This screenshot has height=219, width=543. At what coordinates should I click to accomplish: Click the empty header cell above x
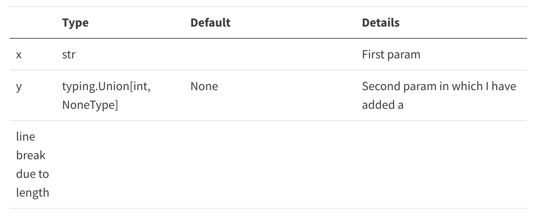click(x=33, y=22)
